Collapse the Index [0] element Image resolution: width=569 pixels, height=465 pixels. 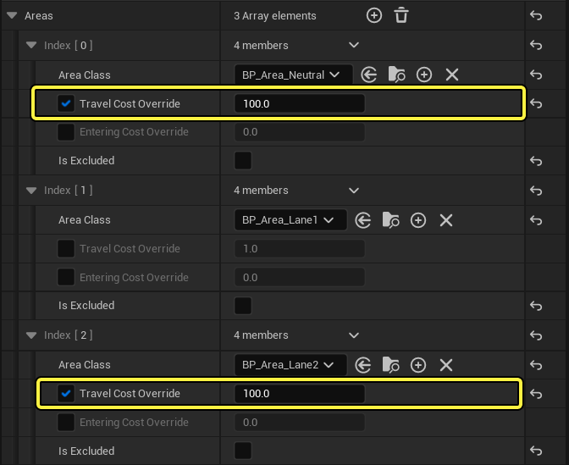(31, 46)
